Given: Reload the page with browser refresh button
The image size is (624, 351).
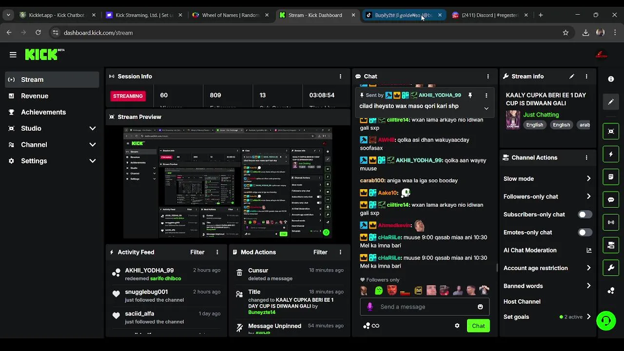Looking at the screenshot, I should click(x=38, y=33).
